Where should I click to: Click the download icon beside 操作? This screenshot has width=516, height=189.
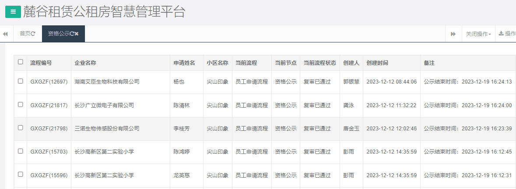(501, 34)
